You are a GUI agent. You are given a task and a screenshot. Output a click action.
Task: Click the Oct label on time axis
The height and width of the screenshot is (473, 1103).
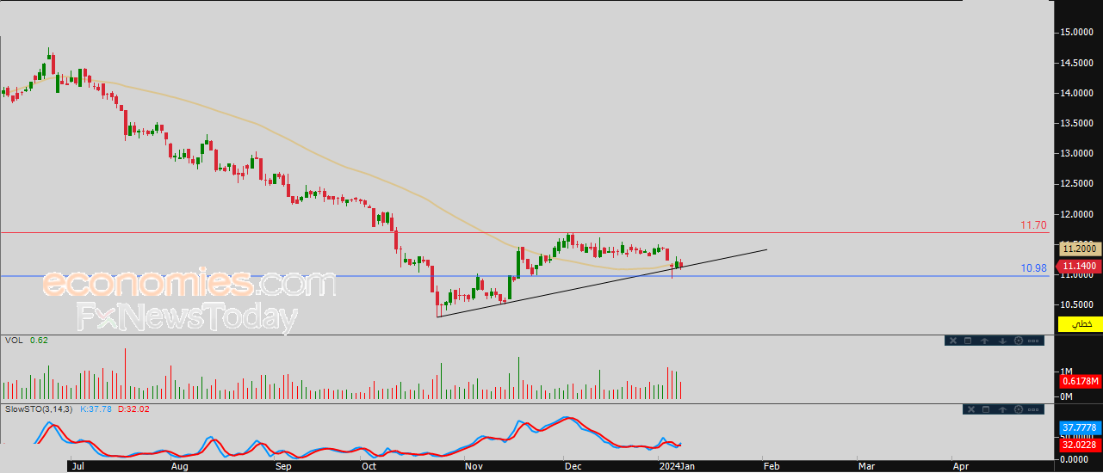coord(369,465)
